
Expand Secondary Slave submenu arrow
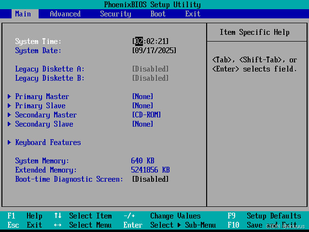pyautogui.click(x=9, y=124)
